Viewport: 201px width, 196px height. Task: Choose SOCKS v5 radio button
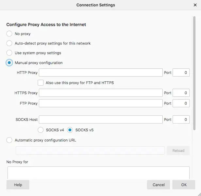70,130
